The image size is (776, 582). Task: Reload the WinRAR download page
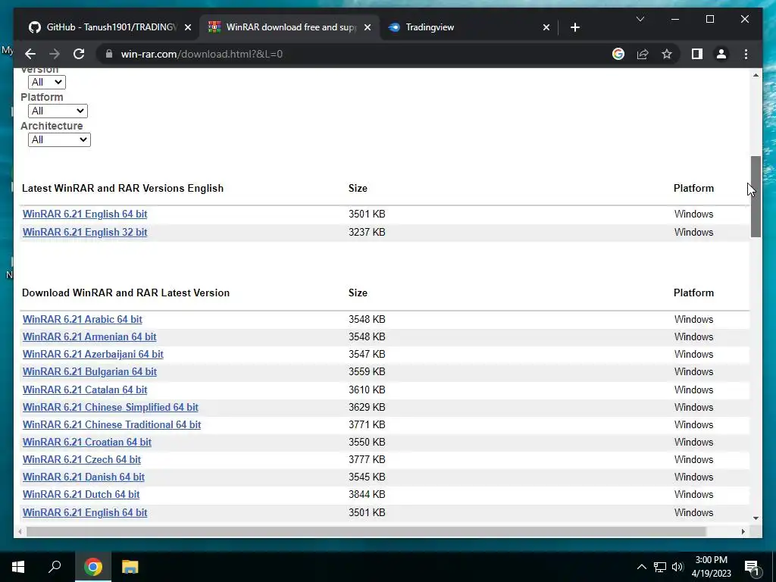coord(79,54)
